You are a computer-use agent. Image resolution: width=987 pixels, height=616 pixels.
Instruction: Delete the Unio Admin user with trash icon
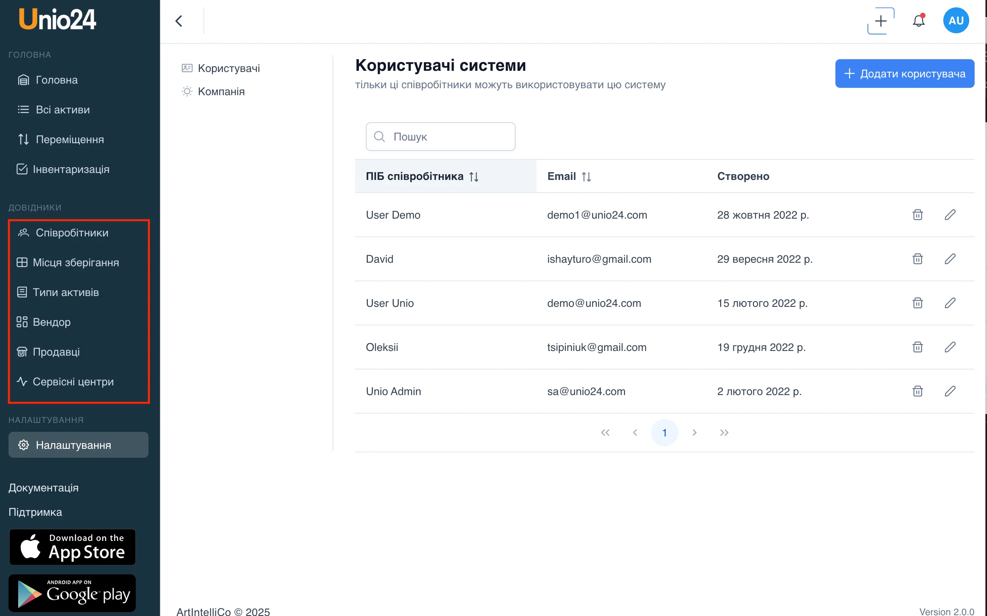(x=917, y=391)
